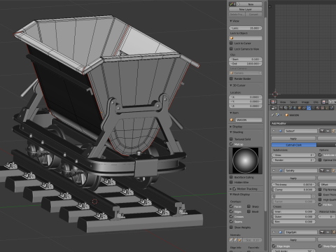Click the UV editor type selector icon
The height and width of the screenshot is (252, 336).
click(x=274, y=102)
